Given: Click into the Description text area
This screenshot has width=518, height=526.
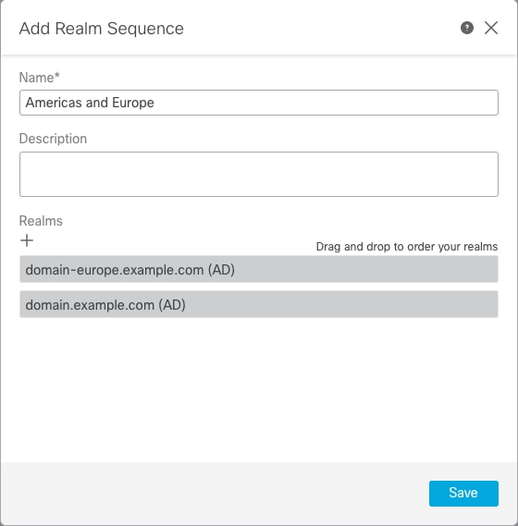Looking at the screenshot, I should tap(259, 174).
